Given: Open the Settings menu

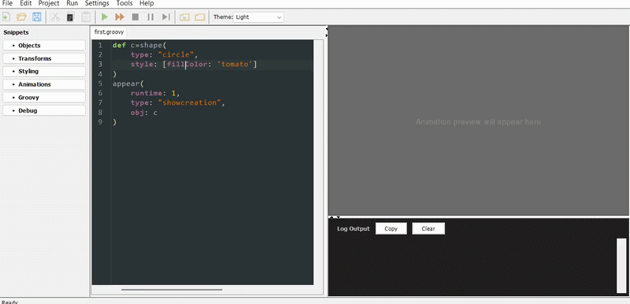Looking at the screenshot, I should point(97,3).
